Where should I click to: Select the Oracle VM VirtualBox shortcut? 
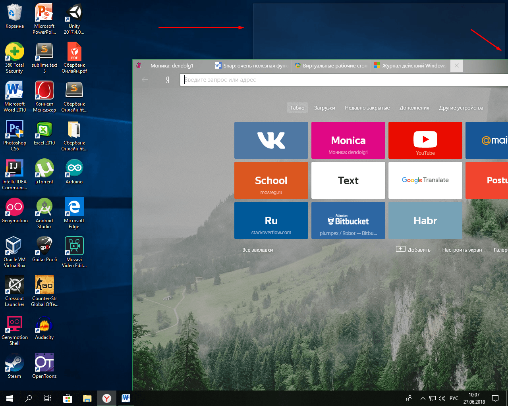tap(15, 252)
